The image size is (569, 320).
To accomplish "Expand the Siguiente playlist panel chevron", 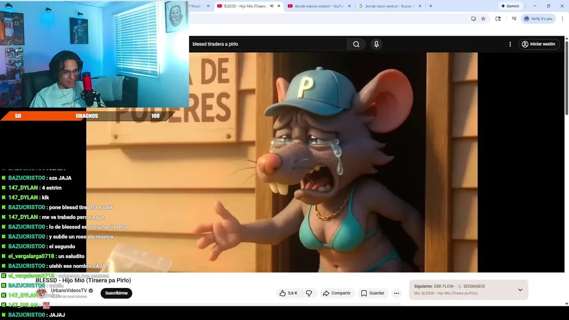I will [x=520, y=290].
